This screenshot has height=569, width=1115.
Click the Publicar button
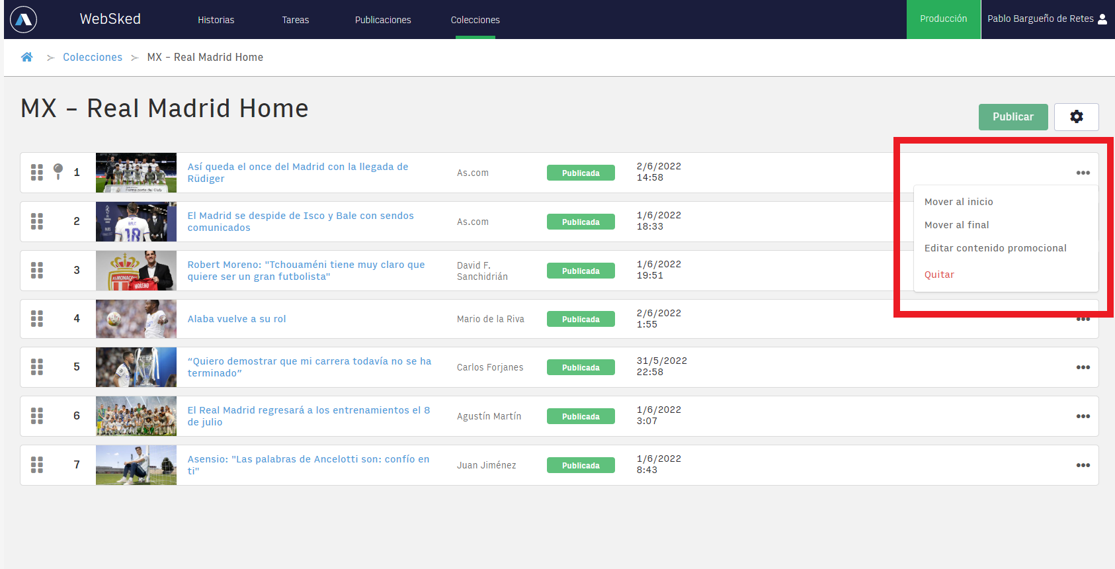(1013, 116)
